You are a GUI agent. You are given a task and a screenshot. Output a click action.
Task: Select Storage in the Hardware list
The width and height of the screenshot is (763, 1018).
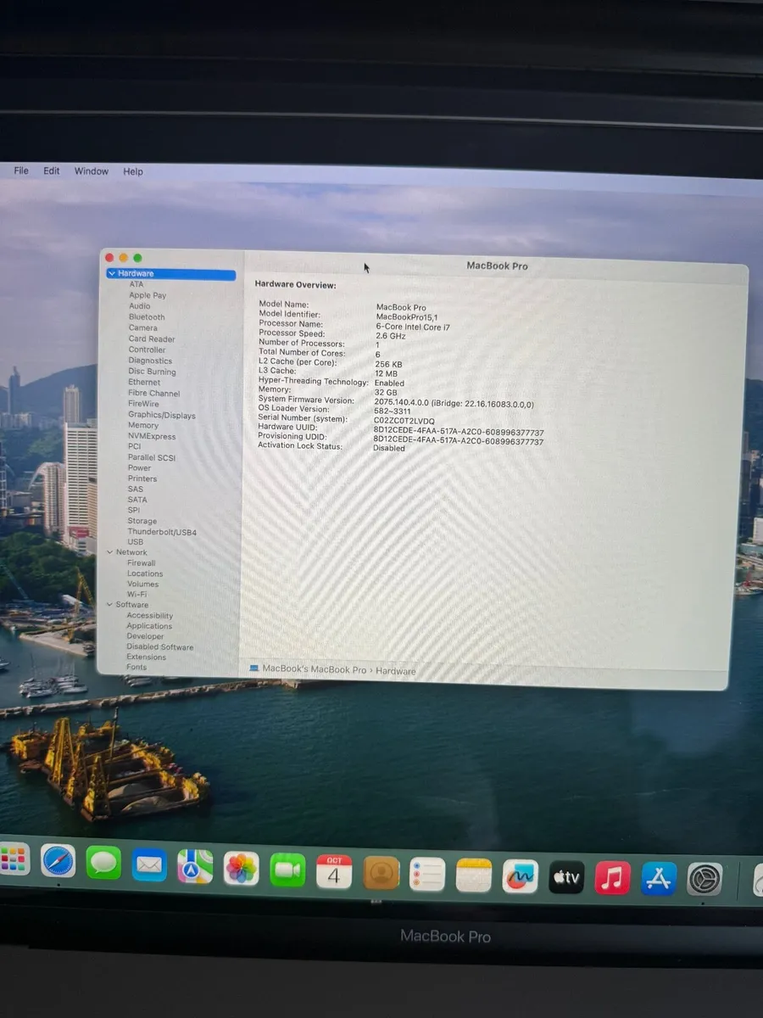[142, 520]
